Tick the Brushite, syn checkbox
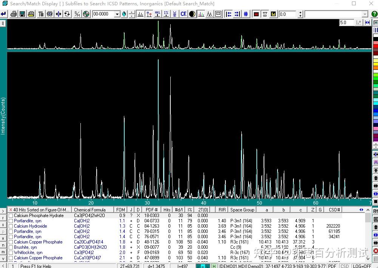The image size is (378, 268). pos(11,247)
